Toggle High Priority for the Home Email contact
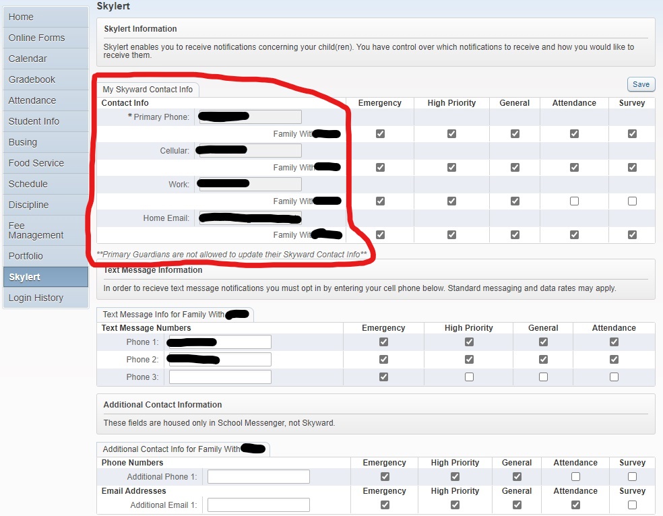Screen dimensions: 663x516 click(x=451, y=234)
